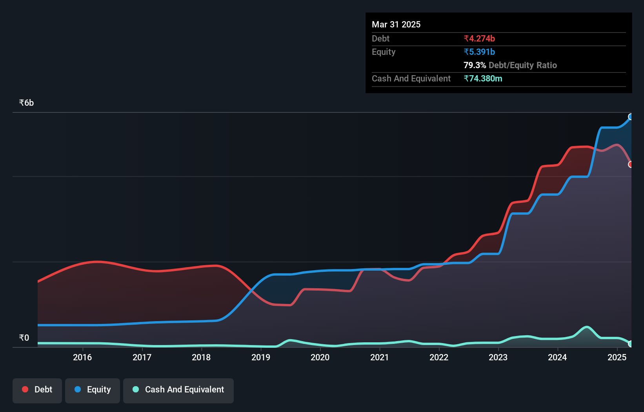The width and height of the screenshot is (644, 412).
Task: Click the 2016 x-axis label
Action: [x=82, y=357]
